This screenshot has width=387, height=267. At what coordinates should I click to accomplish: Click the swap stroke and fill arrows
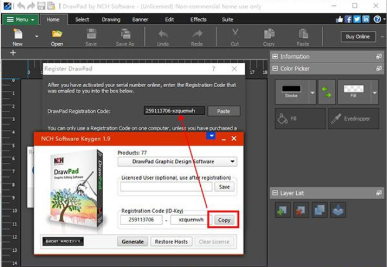click(x=327, y=92)
